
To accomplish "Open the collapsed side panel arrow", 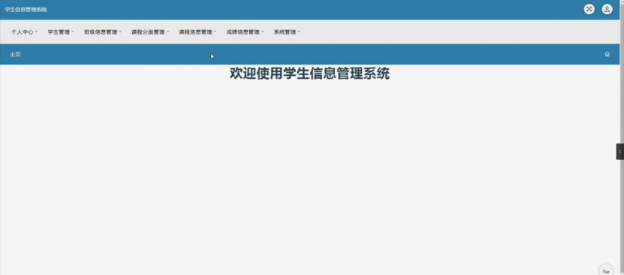I will [x=619, y=152].
